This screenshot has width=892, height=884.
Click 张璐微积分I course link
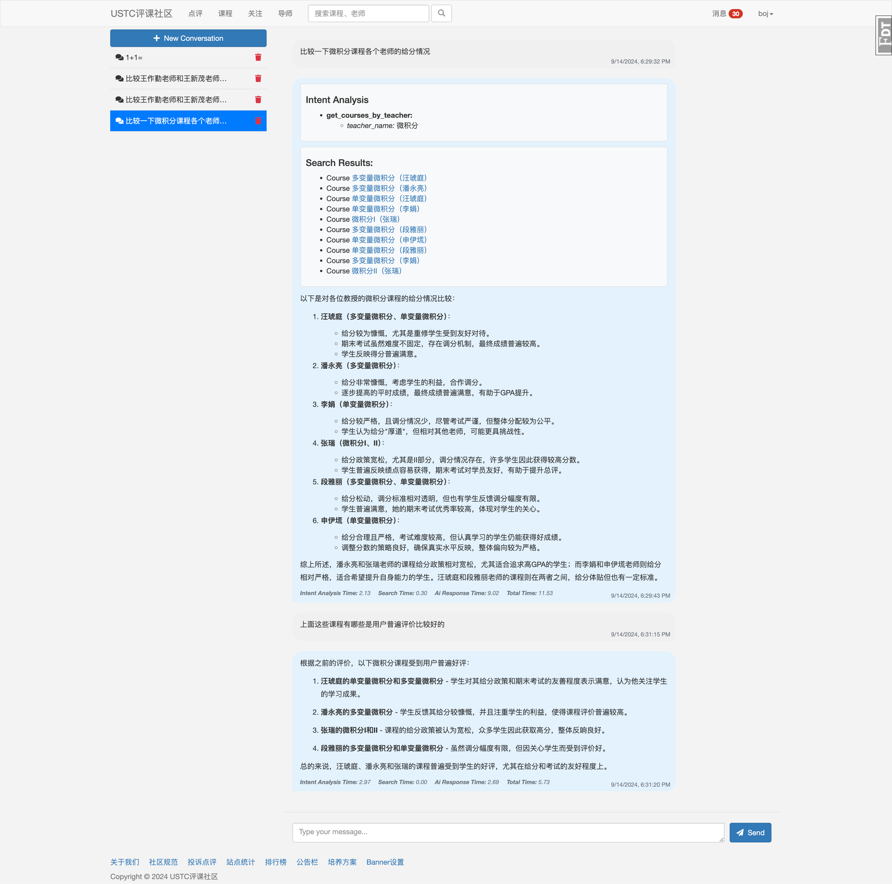377,219
